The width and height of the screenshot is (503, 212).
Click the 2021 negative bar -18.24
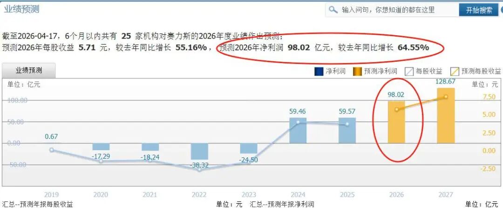(150, 147)
